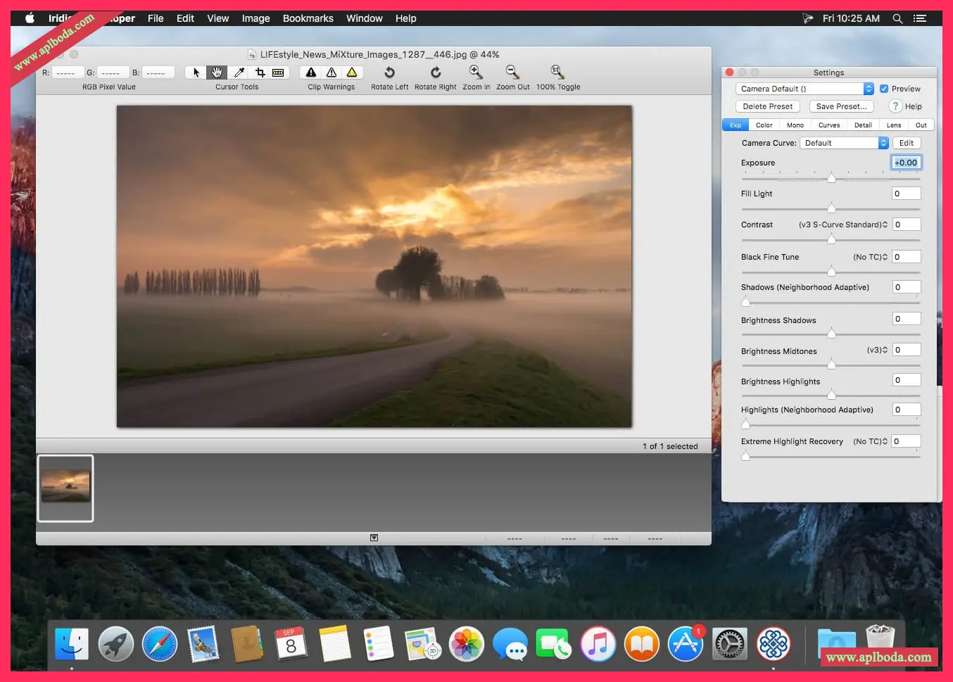Uncheck the Preview checkbox

tap(884, 89)
